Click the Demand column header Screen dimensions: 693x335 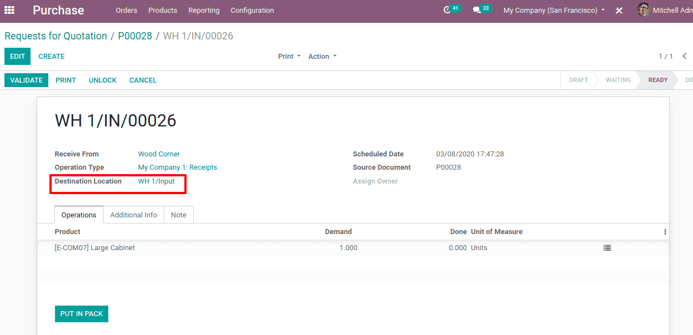(x=338, y=232)
